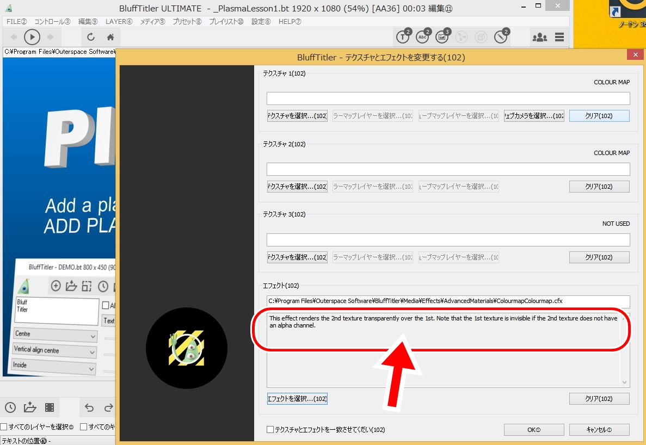
Task: Open the メディア menu
Action: click(152, 21)
